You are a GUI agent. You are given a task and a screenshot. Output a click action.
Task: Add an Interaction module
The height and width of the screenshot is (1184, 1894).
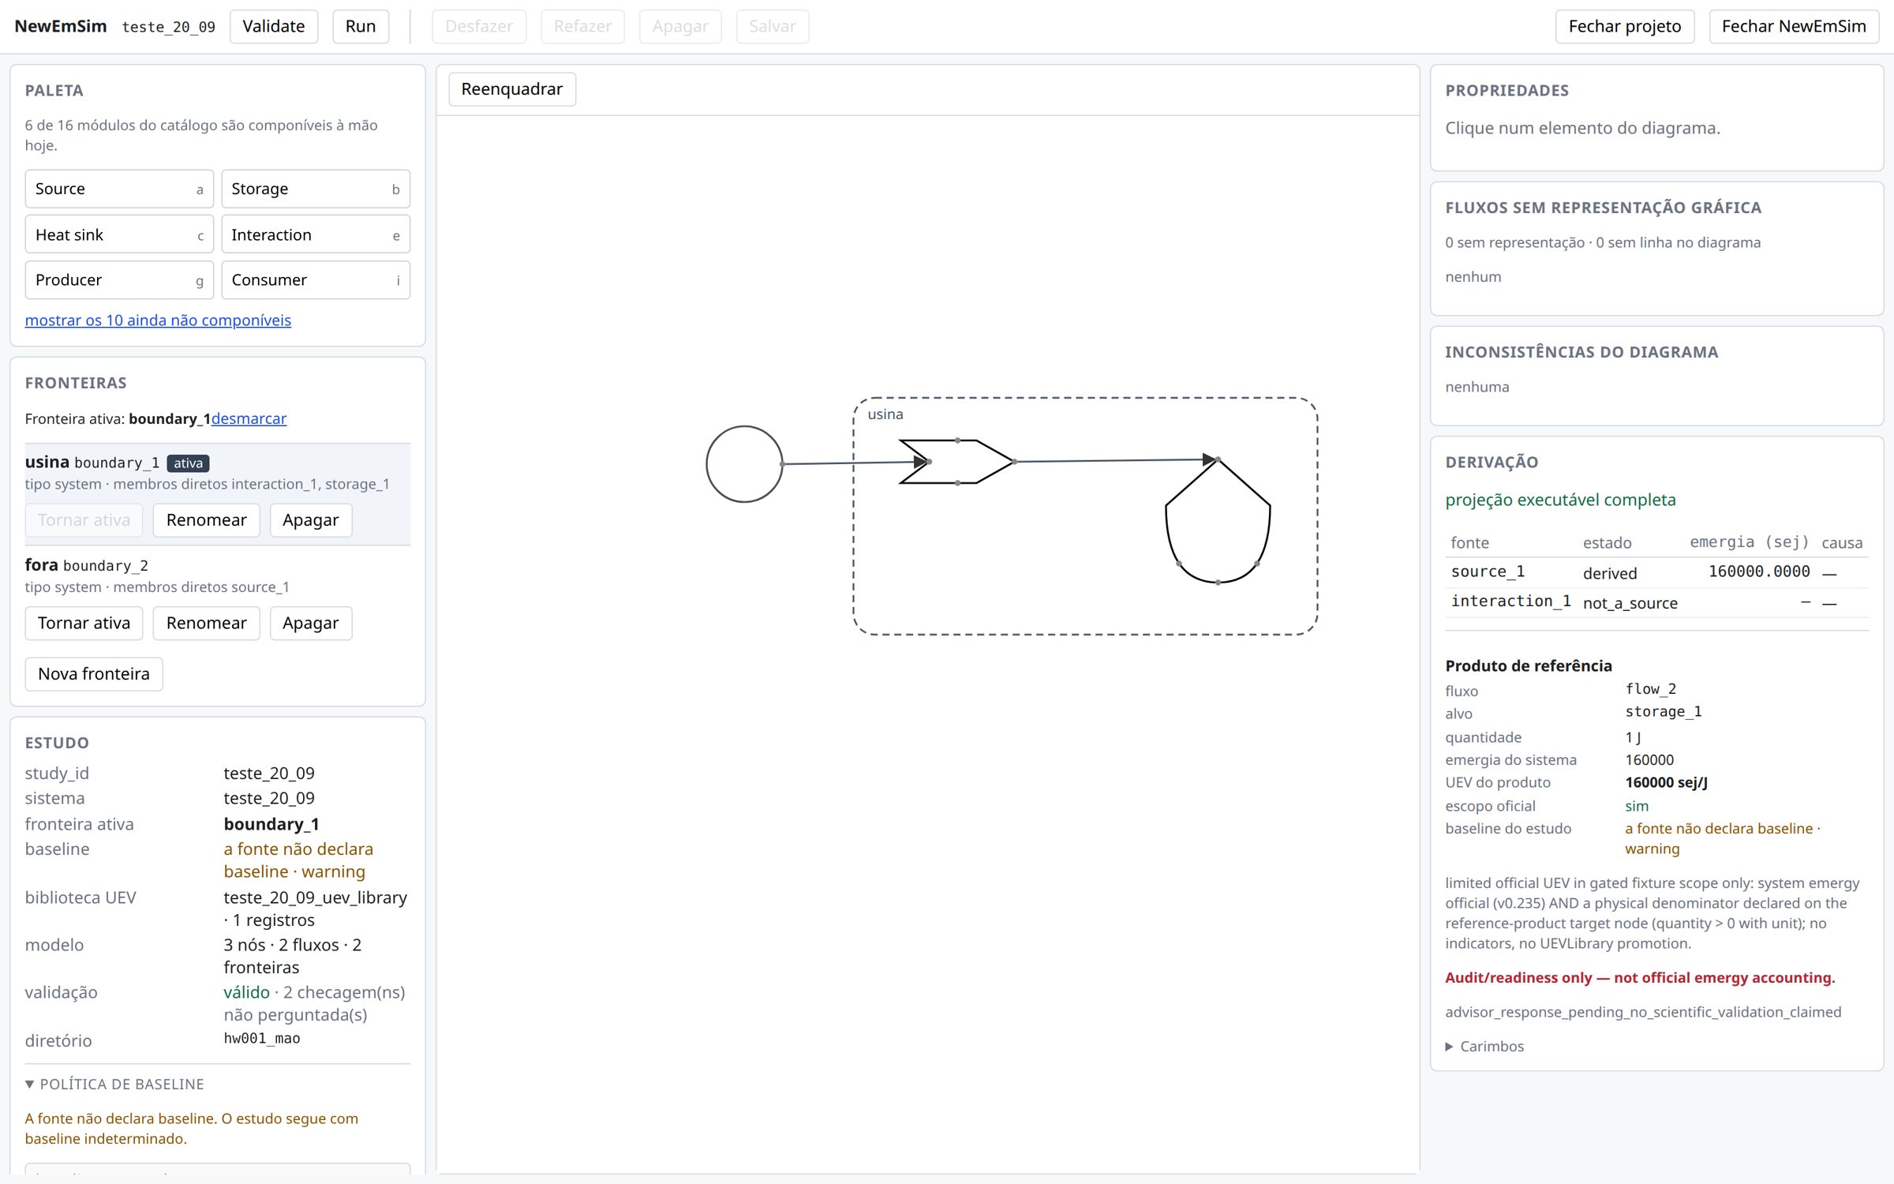[x=316, y=234]
